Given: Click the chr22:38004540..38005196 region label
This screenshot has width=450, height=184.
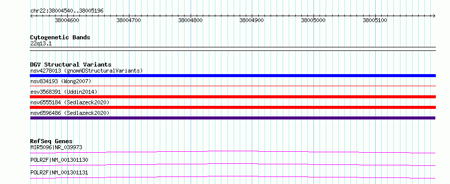Looking at the screenshot, I should click(67, 11).
